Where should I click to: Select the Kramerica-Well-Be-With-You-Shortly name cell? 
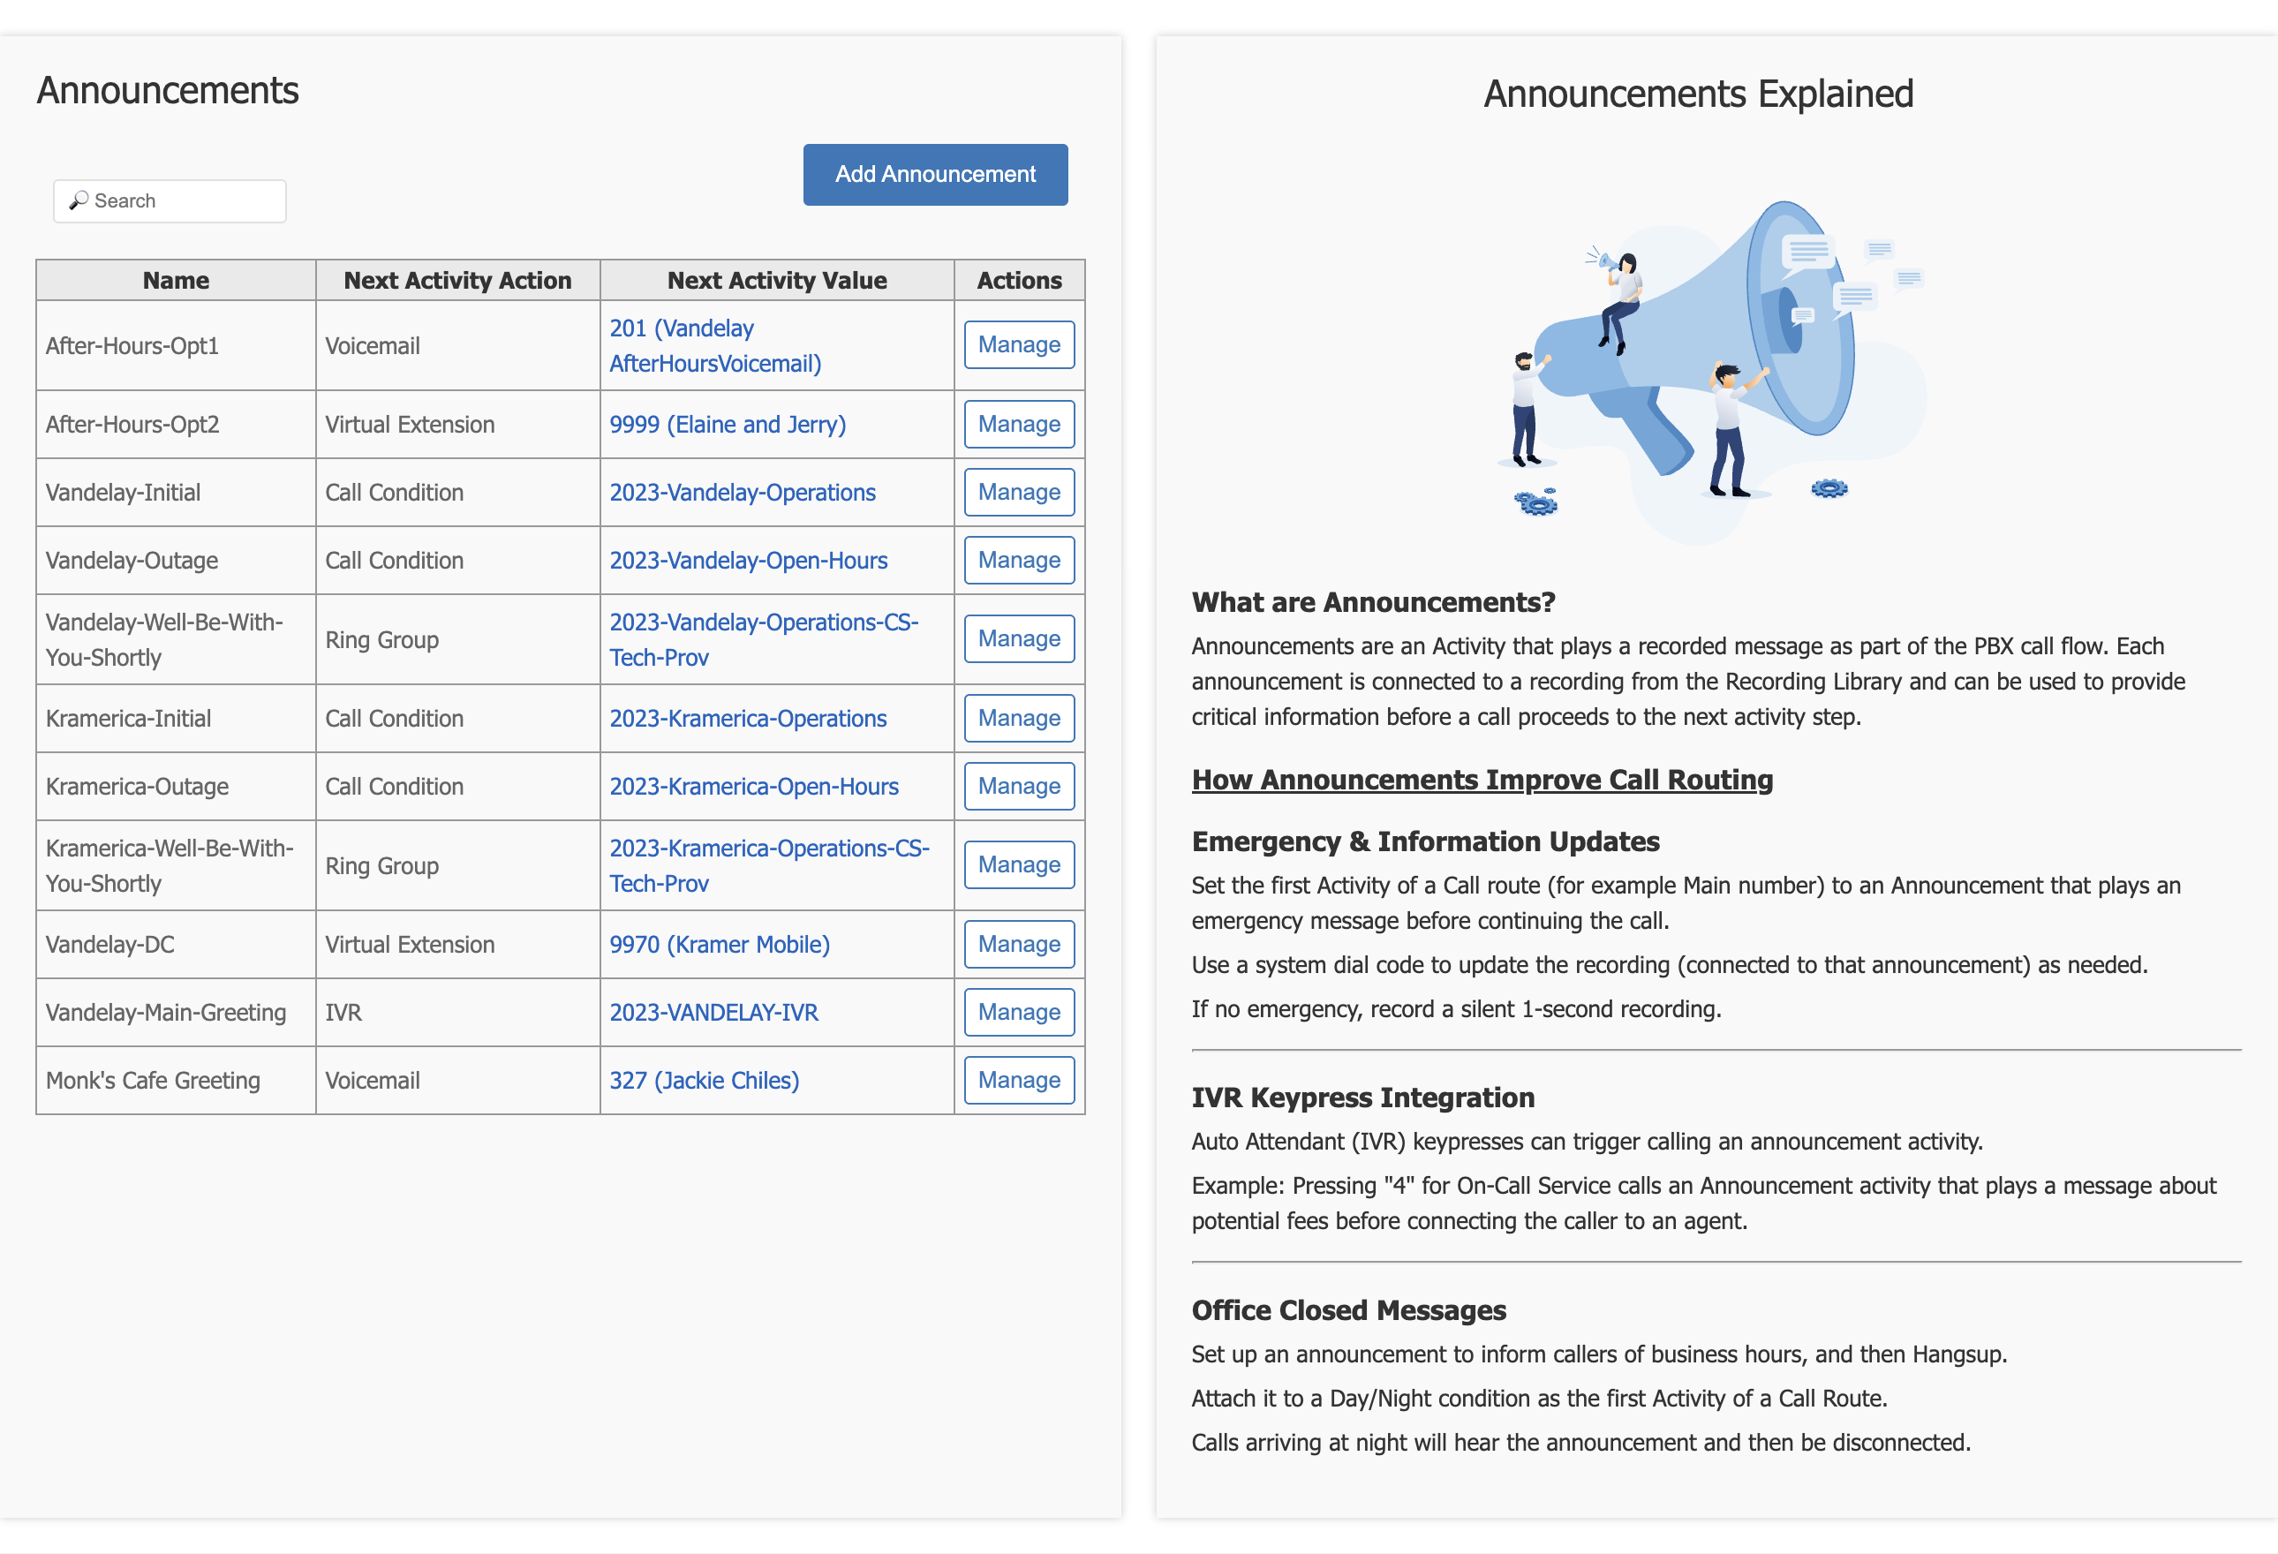click(x=176, y=865)
